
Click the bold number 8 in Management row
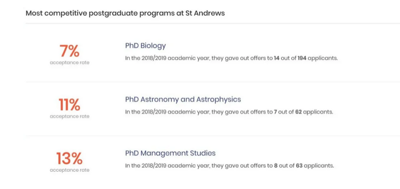point(276,166)
